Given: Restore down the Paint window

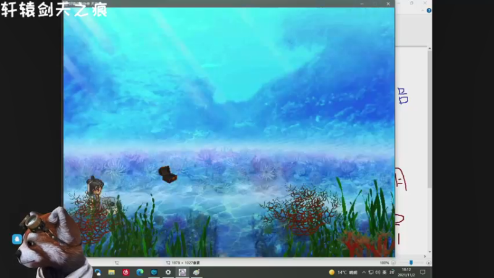Looking at the screenshot, I should tap(412, 3).
